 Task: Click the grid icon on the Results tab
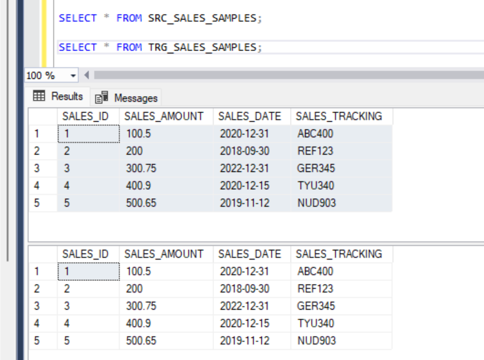39,96
